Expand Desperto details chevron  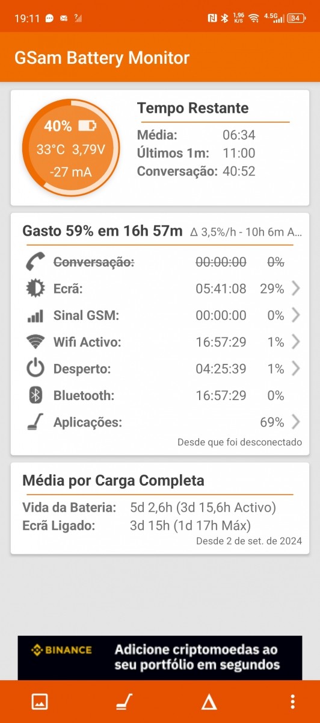point(295,369)
